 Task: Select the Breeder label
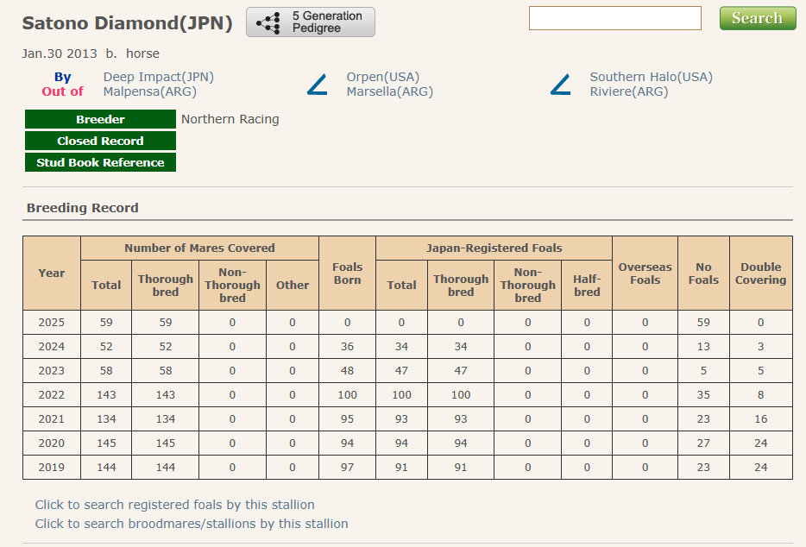tap(100, 119)
